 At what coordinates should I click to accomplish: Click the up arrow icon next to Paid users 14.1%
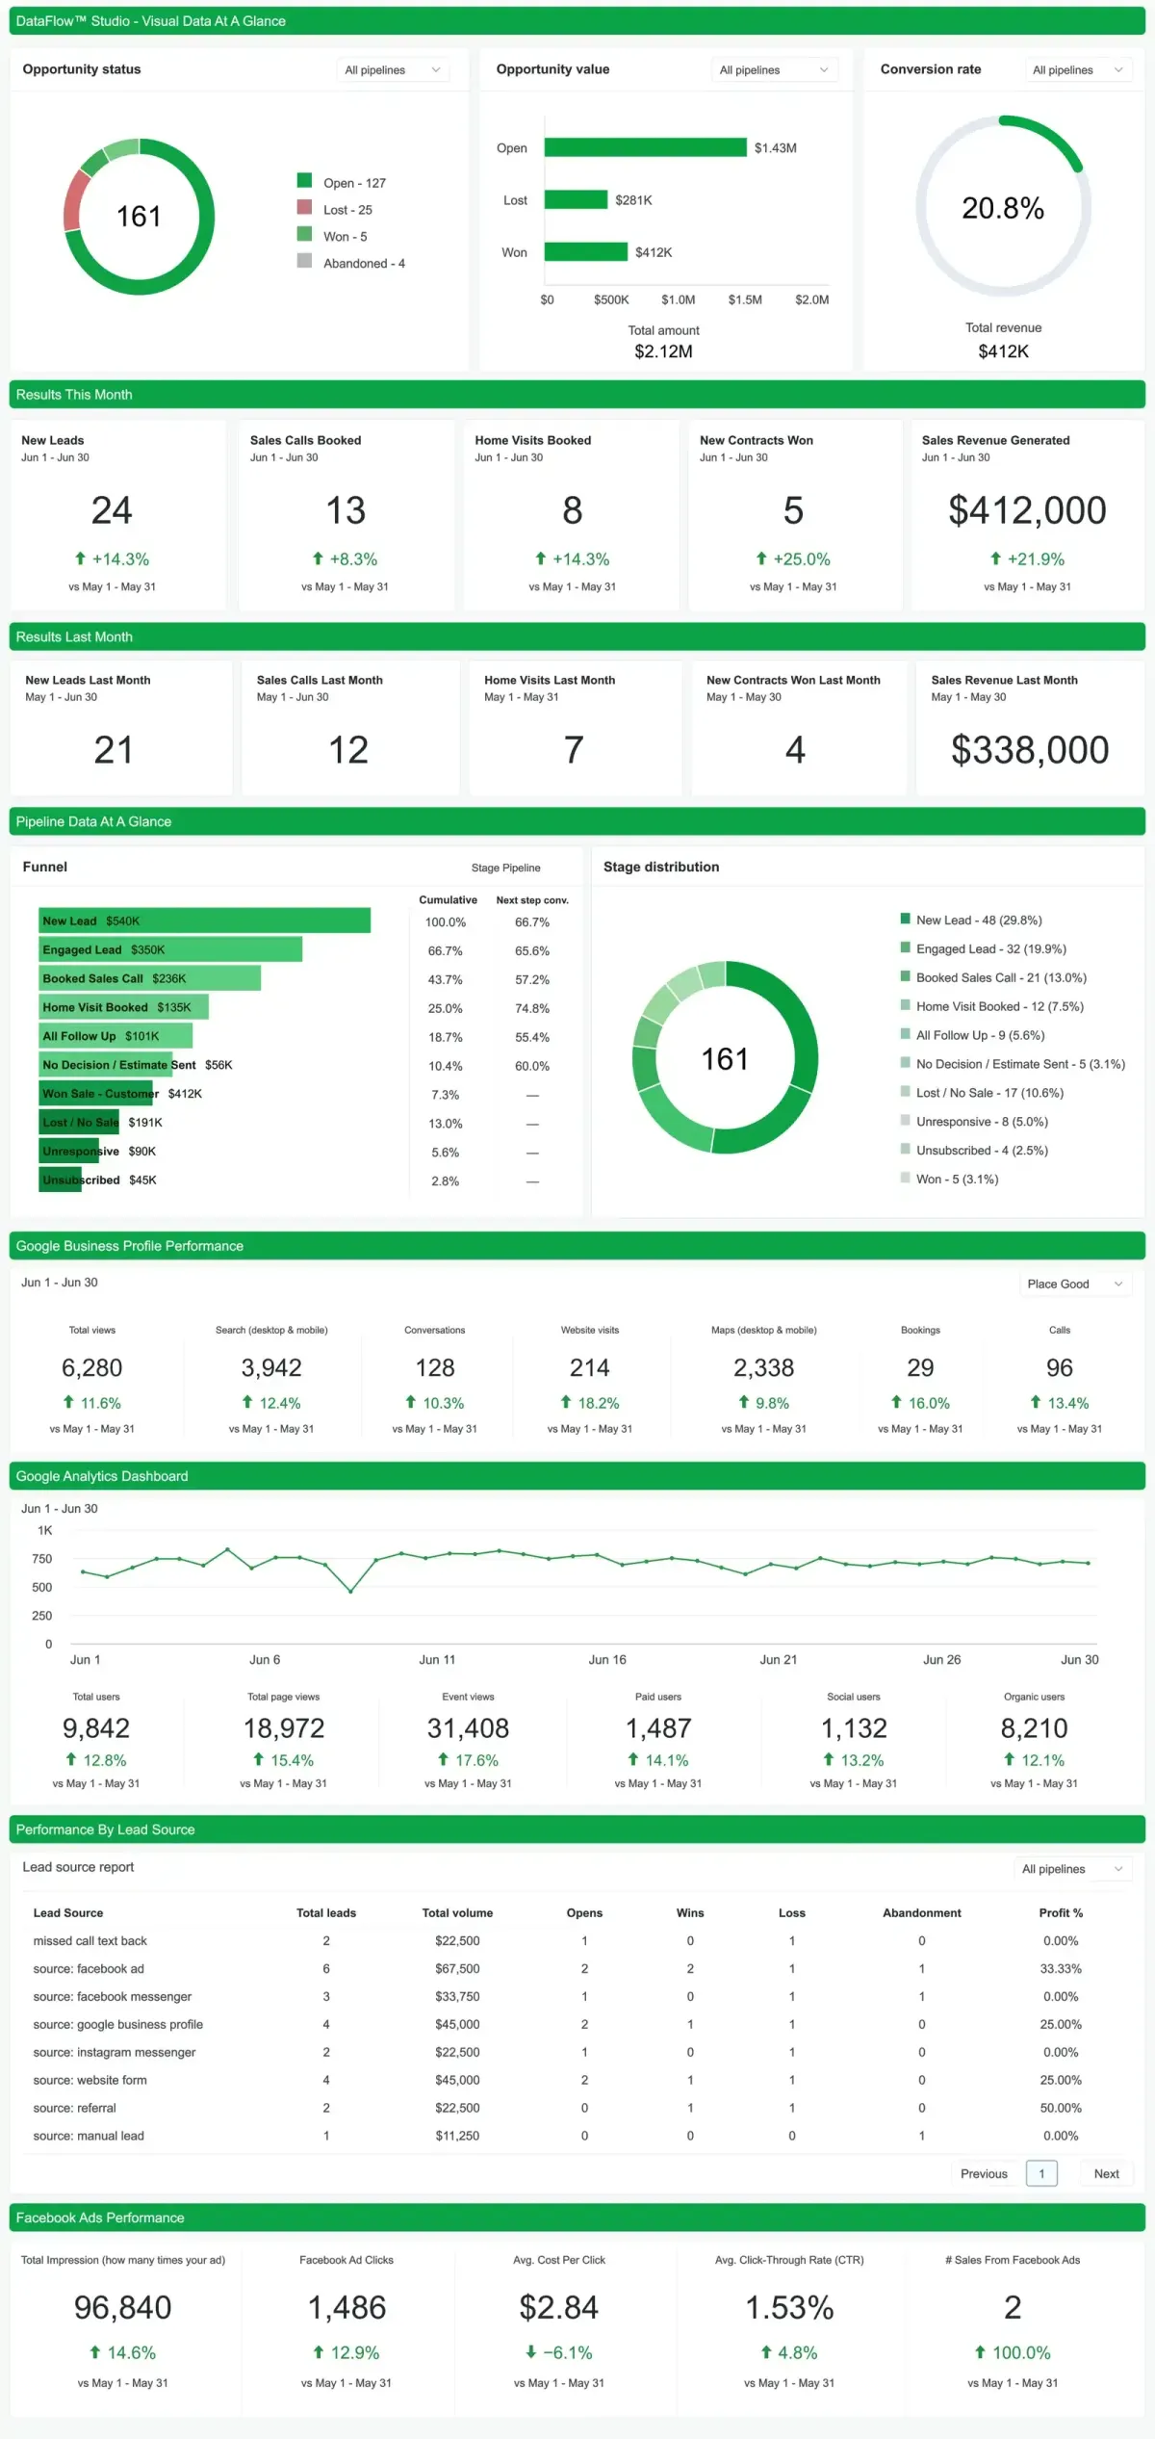633,1759
